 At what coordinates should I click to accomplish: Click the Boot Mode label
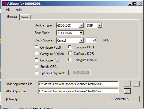42,33
